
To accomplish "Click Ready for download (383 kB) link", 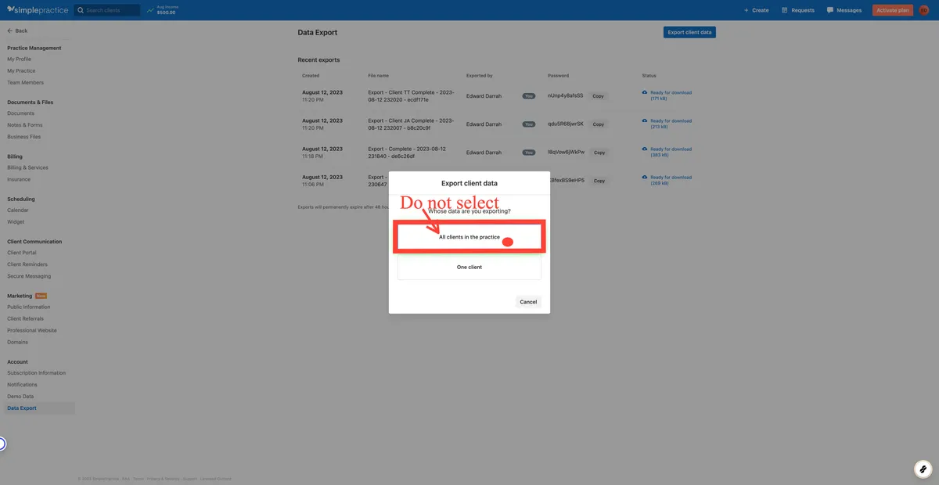I will [x=671, y=152].
